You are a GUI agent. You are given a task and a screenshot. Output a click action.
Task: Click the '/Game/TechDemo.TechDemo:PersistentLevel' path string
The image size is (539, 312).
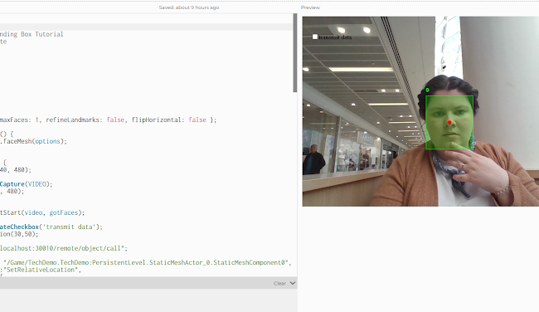(x=145, y=262)
